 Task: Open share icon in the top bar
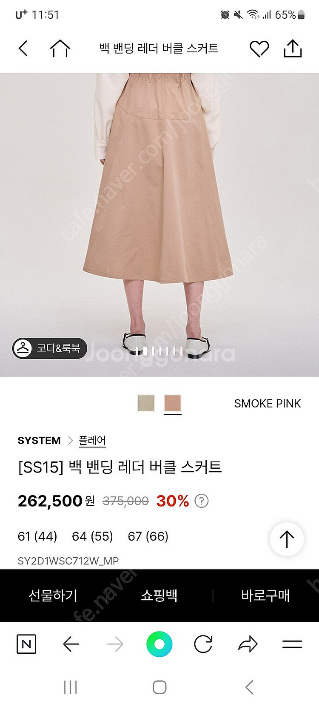coord(293,48)
